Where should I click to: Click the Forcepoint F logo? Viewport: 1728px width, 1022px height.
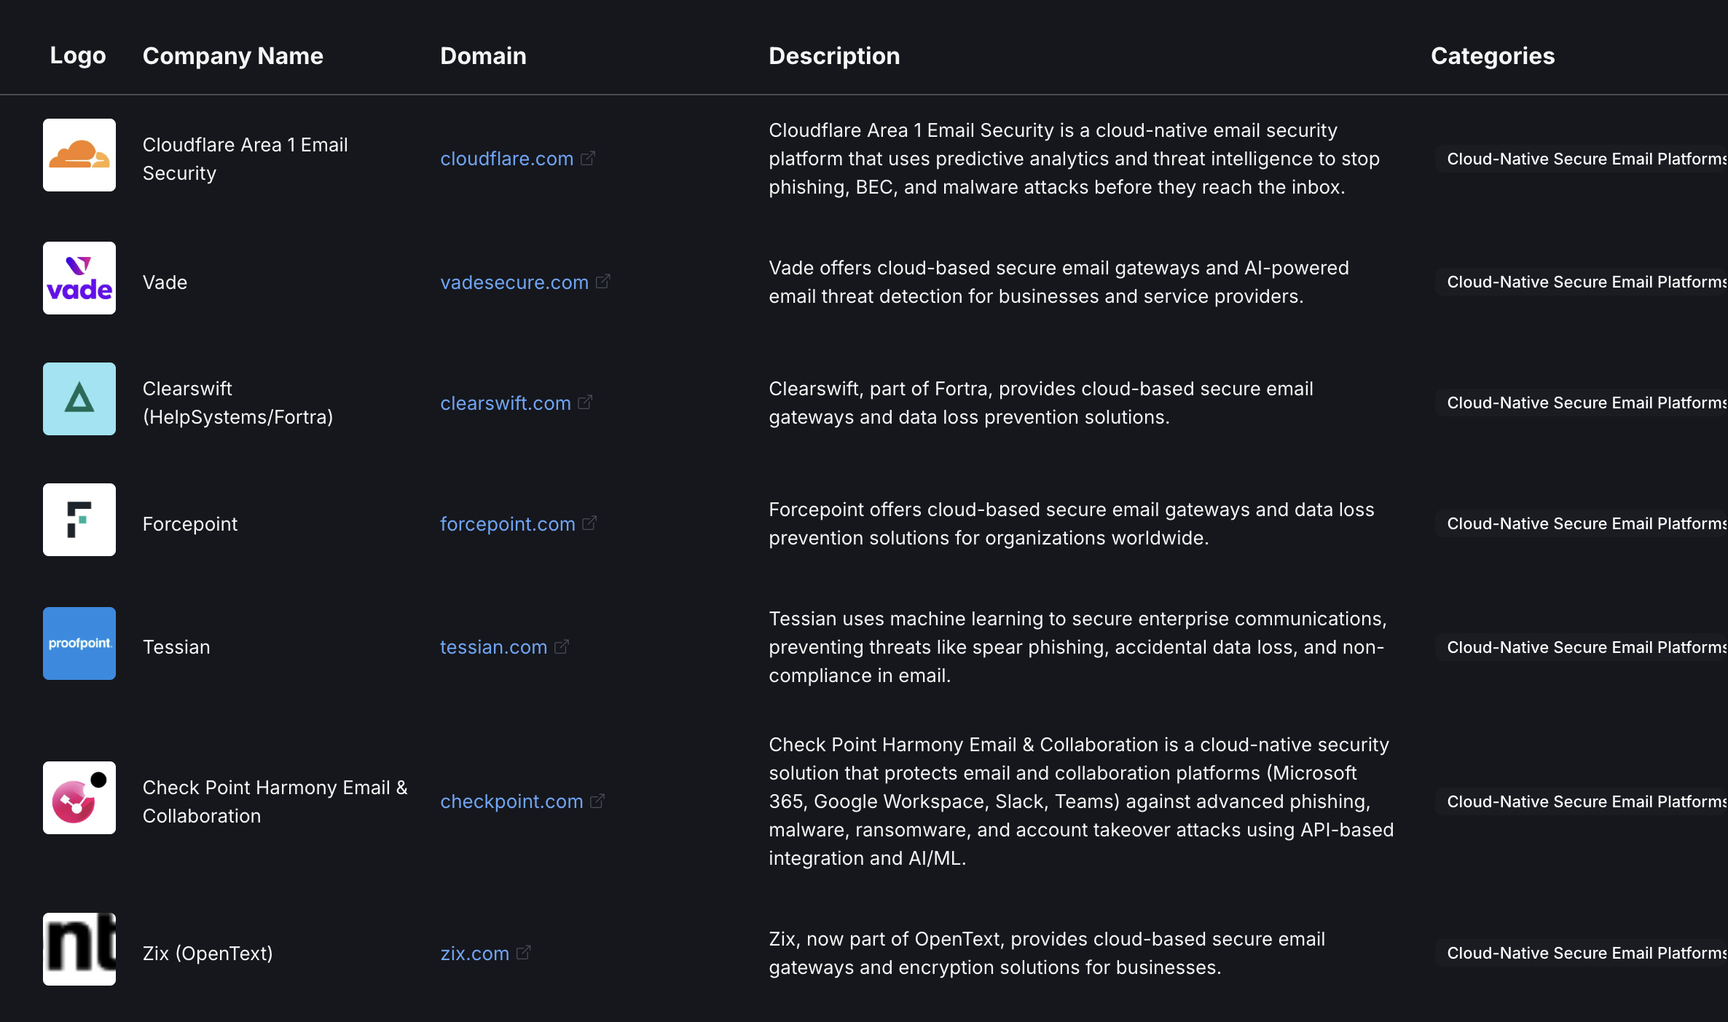pyautogui.click(x=79, y=520)
